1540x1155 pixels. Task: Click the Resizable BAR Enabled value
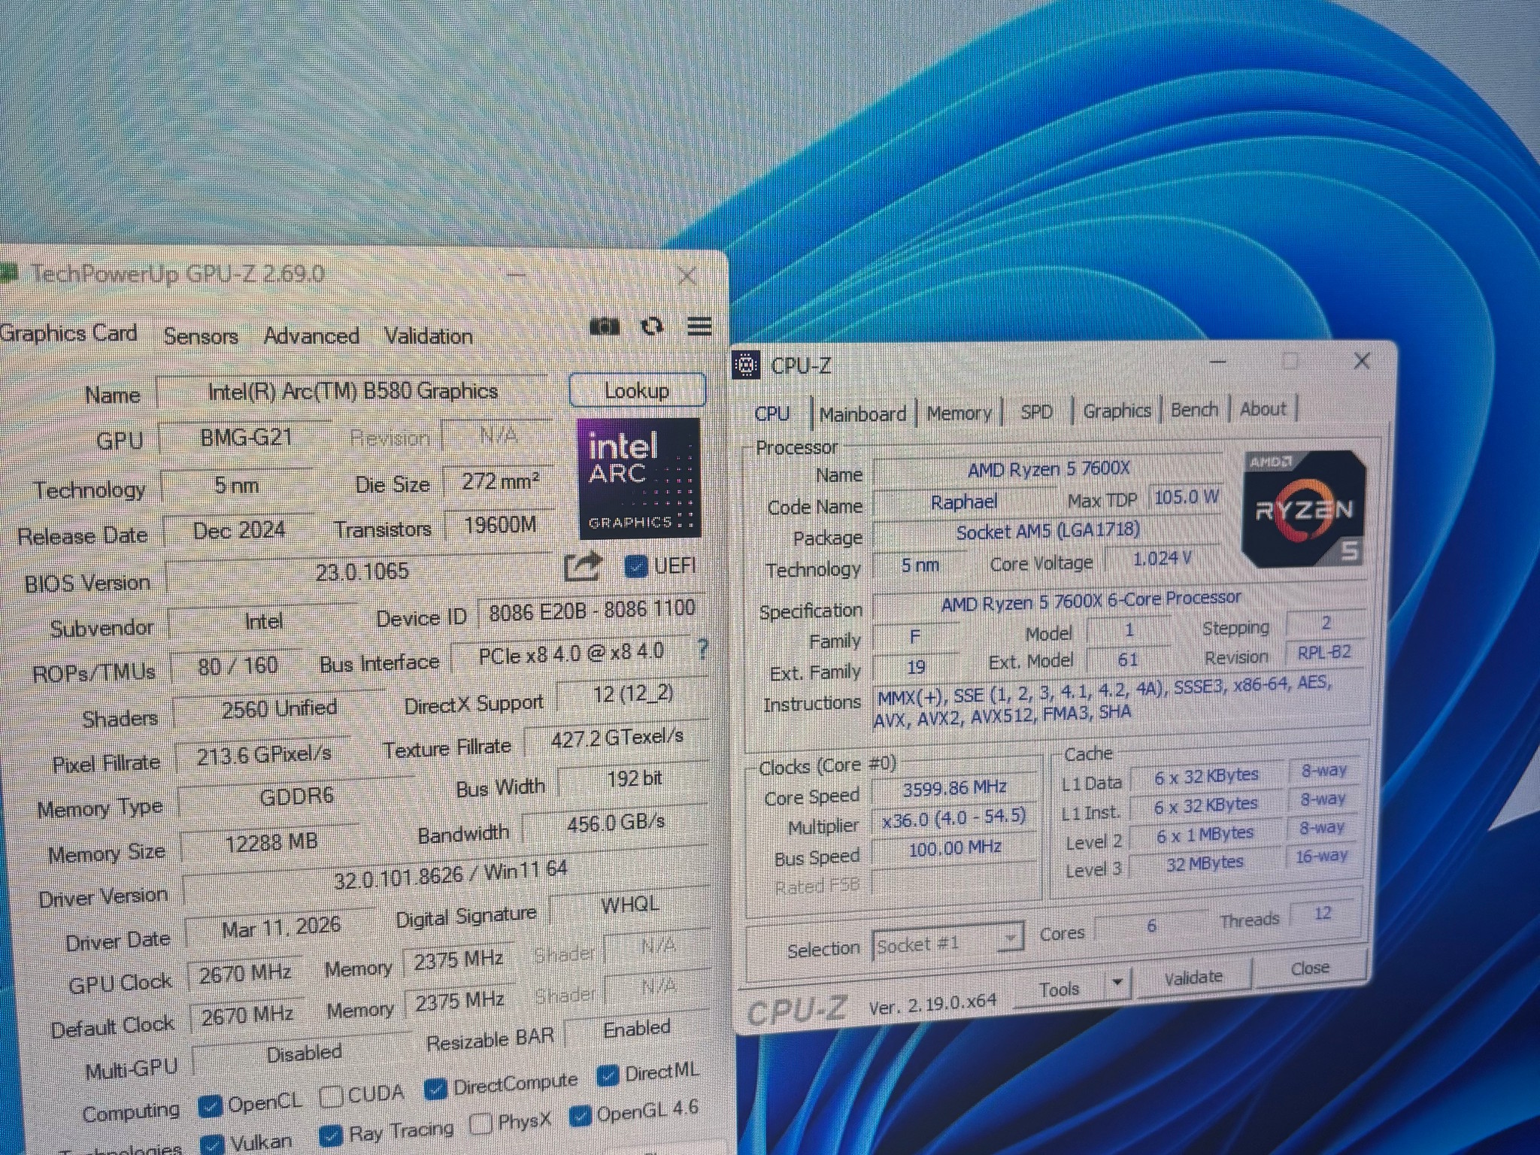click(636, 1028)
